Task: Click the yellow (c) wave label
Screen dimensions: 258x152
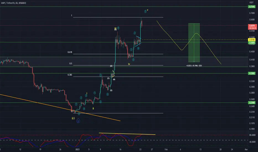Action: tap(73, 118)
